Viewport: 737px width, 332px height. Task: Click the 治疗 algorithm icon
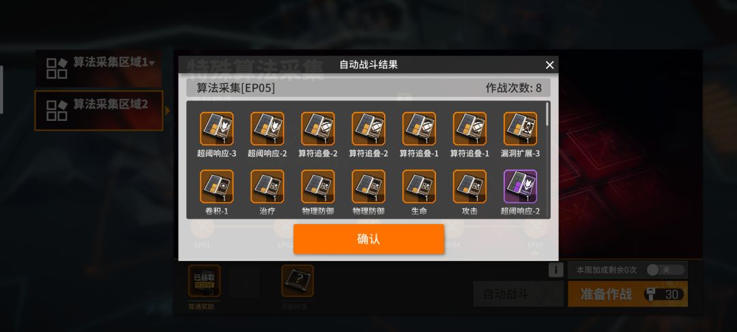coord(268,186)
